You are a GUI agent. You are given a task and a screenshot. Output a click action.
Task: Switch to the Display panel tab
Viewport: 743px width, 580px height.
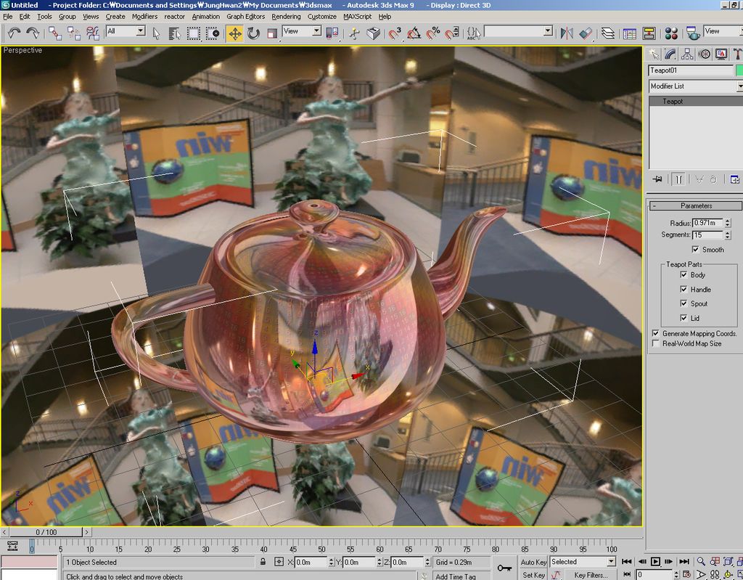721,54
